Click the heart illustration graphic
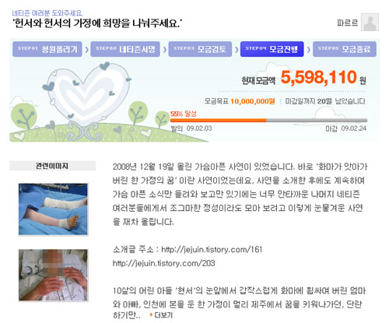Image resolution: width=389 pixels, height=323 pixels. [87, 95]
